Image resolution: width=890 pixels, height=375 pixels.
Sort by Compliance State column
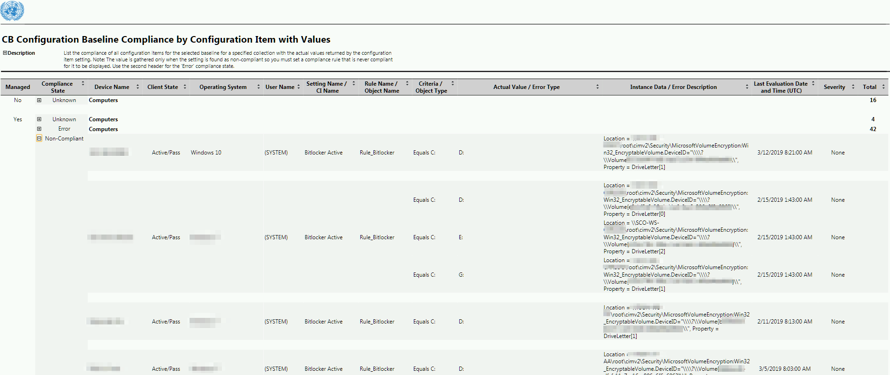click(x=83, y=84)
